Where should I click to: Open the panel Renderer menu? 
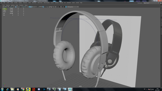click(x=22, y=5)
